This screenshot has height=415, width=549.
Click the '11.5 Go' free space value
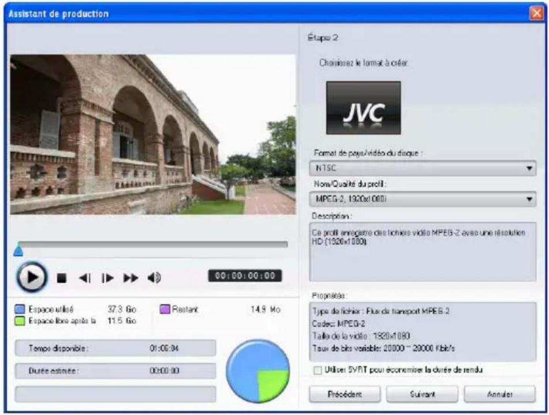click(121, 320)
